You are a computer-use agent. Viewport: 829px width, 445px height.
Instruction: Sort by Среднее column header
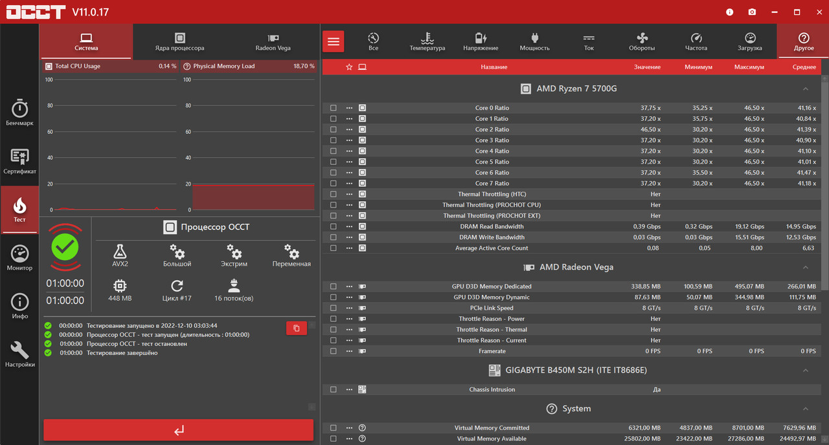pyautogui.click(x=804, y=67)
